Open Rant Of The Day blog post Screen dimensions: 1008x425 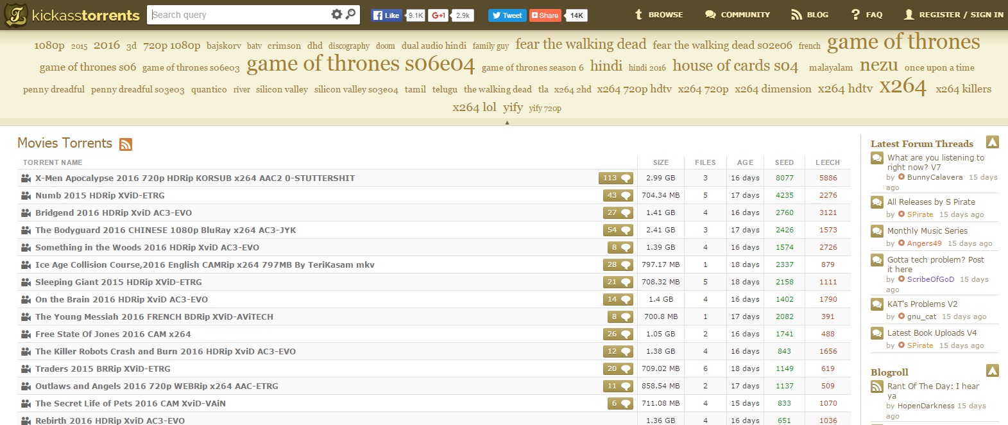click(x=933, y=390)
